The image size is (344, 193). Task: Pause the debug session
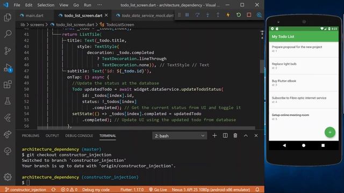[x=187, y=15]
